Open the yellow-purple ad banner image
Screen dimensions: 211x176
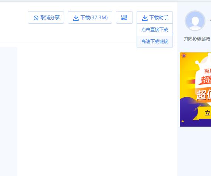pos(195,89)
